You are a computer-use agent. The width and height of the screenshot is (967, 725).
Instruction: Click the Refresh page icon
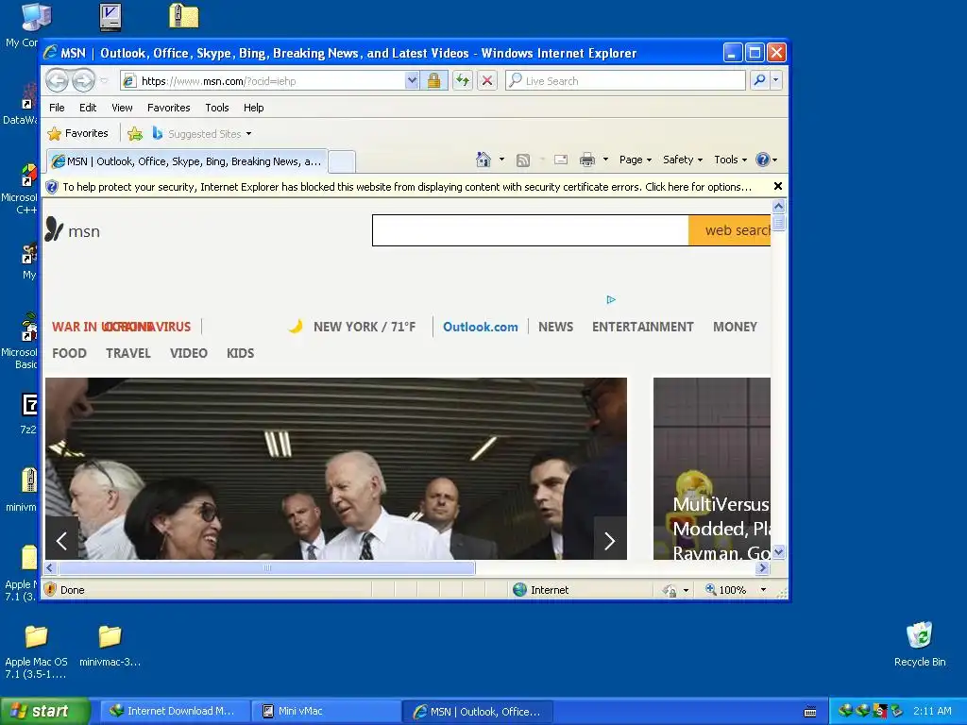click(463, 80)
